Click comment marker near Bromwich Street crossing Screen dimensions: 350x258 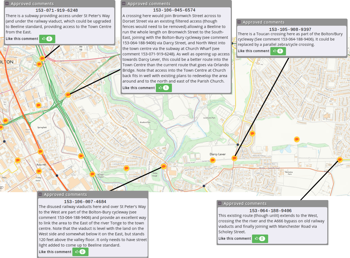[68, 95]
